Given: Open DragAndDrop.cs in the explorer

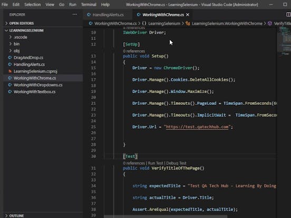Looking at the screenshot, I should [x=28, y=57].
